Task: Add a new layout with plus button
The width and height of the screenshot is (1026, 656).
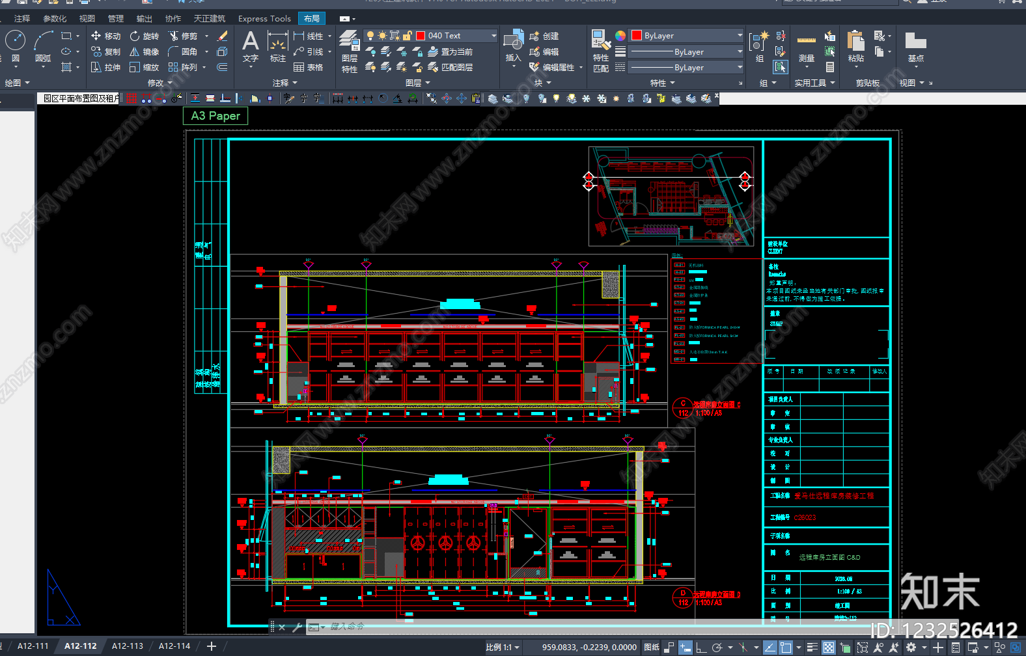Action: (211, 646)
